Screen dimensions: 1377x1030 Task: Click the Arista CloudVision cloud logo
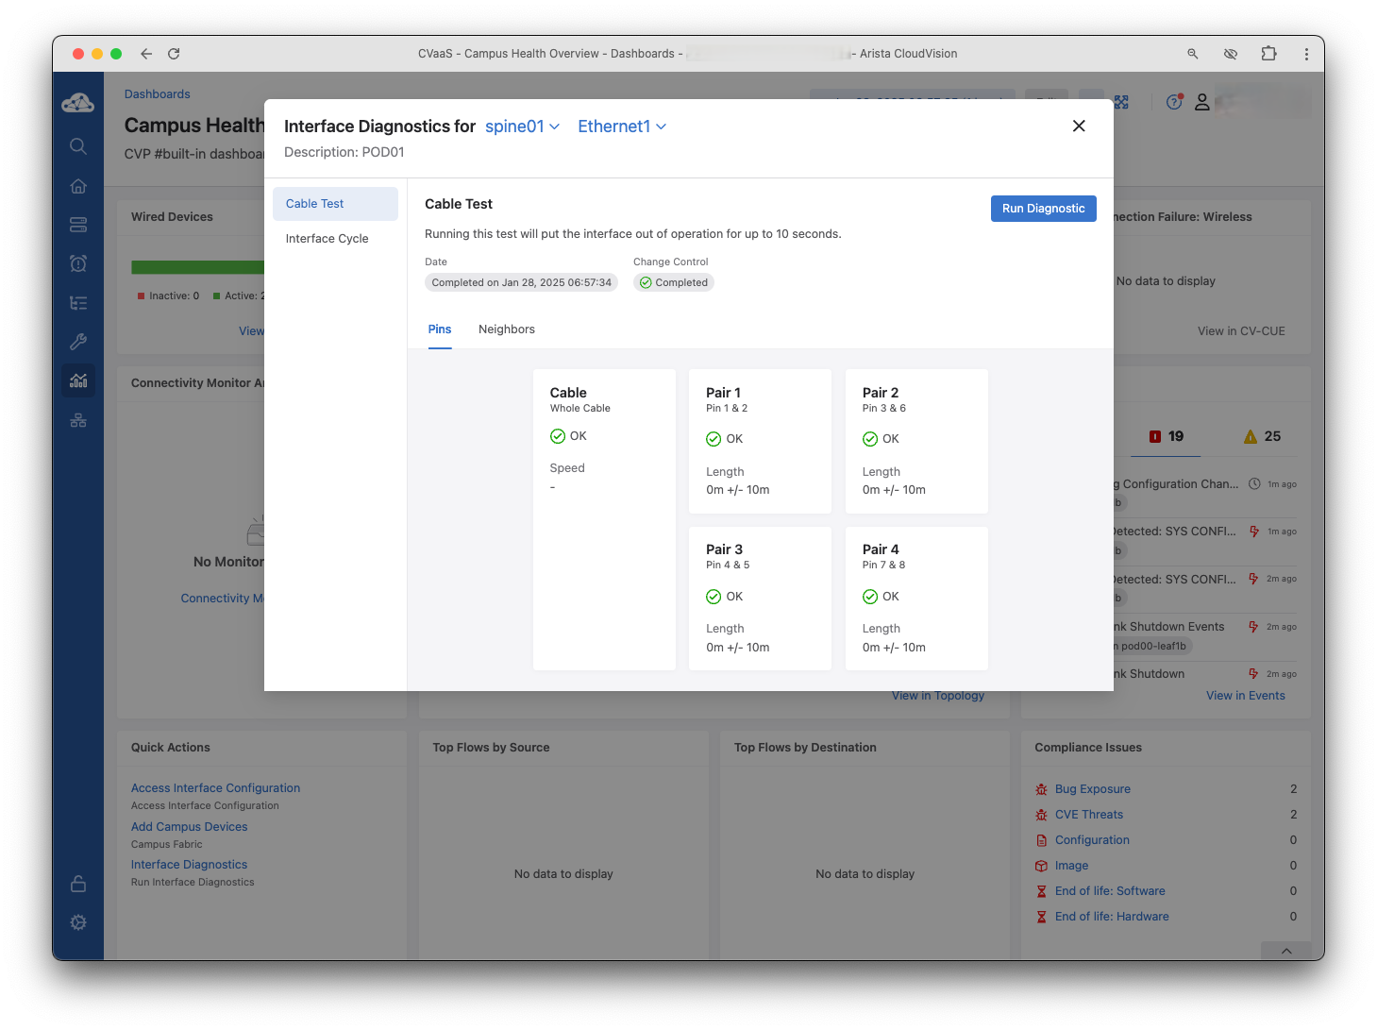point(77,103)
